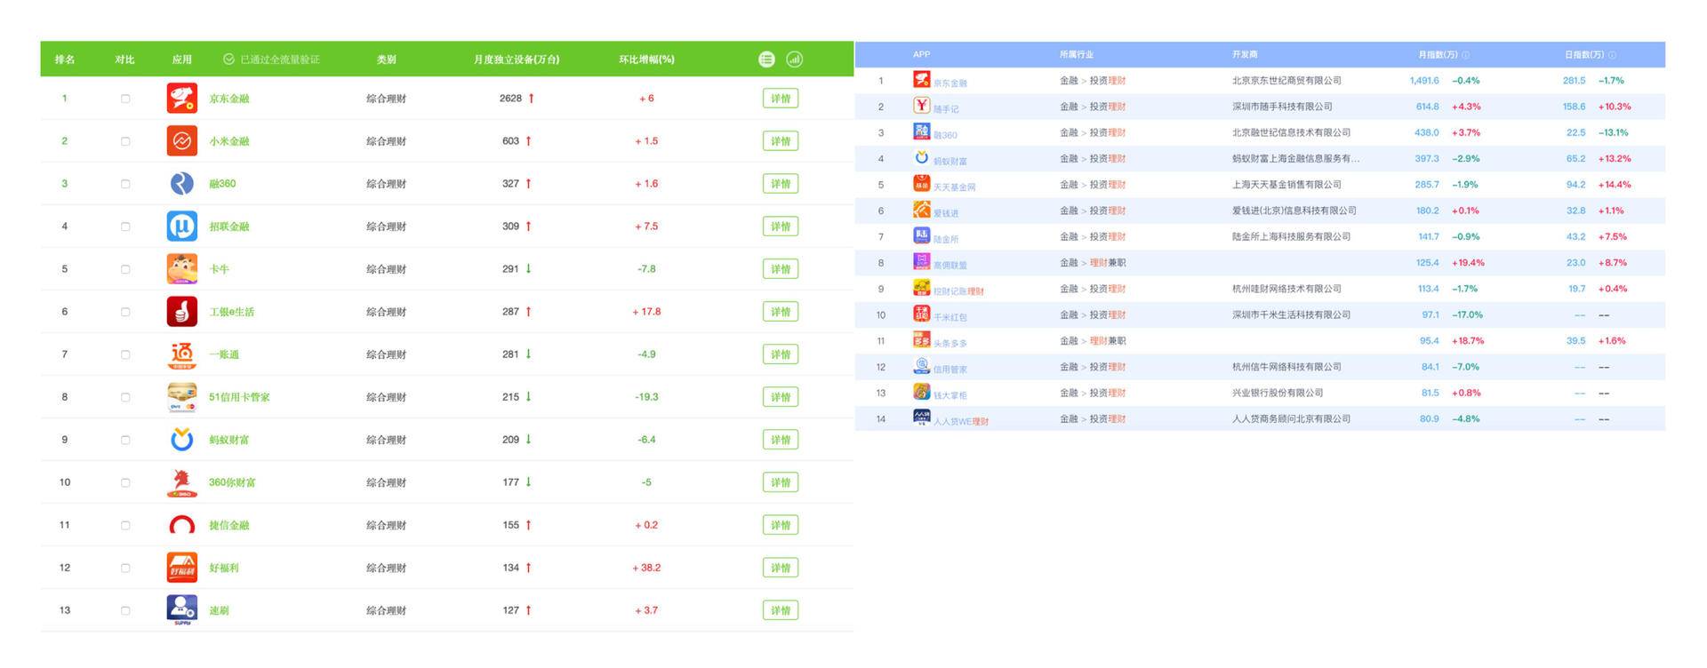This screenshot has width=1707, height=668.
Task: Tick the compare checkbox for 一账通
Action: [x=125, y=354]
